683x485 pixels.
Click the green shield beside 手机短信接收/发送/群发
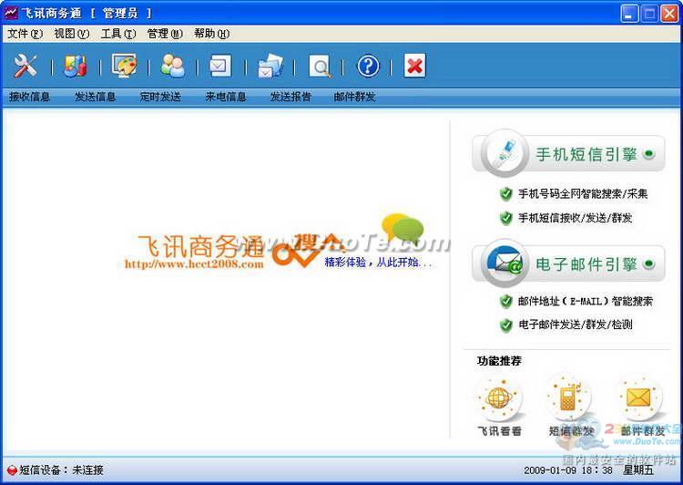505,218
